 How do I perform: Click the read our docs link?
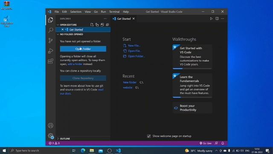(81, 92)
